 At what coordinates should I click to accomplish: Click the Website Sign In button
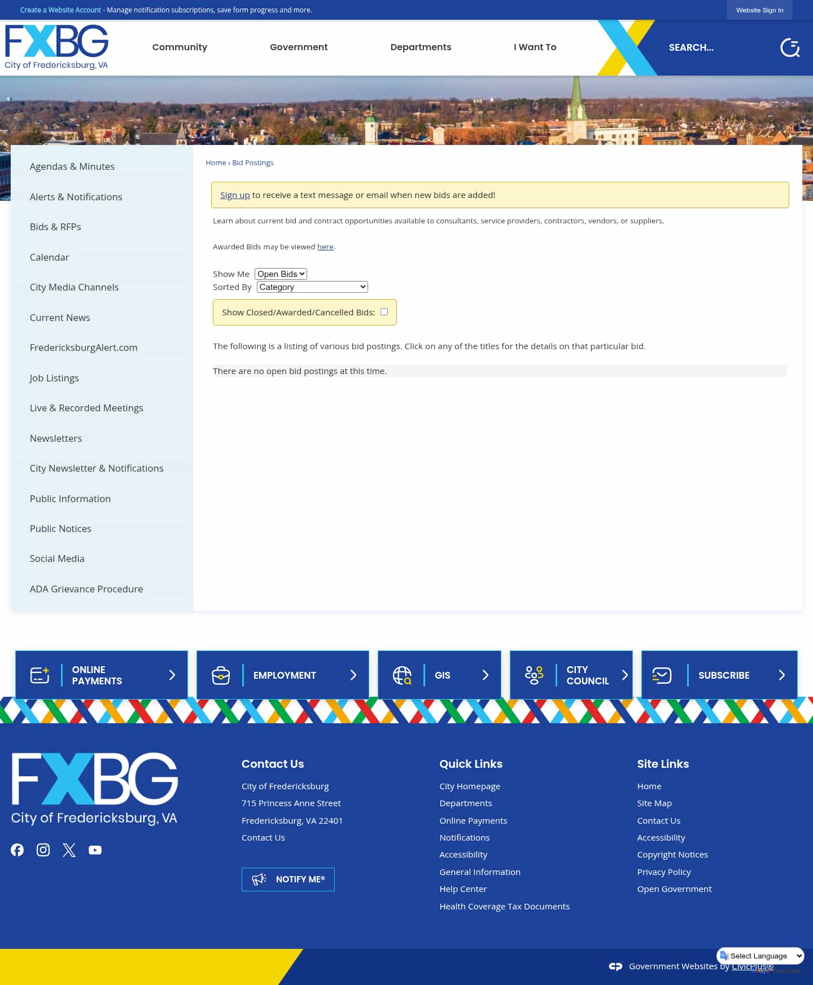(760, 10)
